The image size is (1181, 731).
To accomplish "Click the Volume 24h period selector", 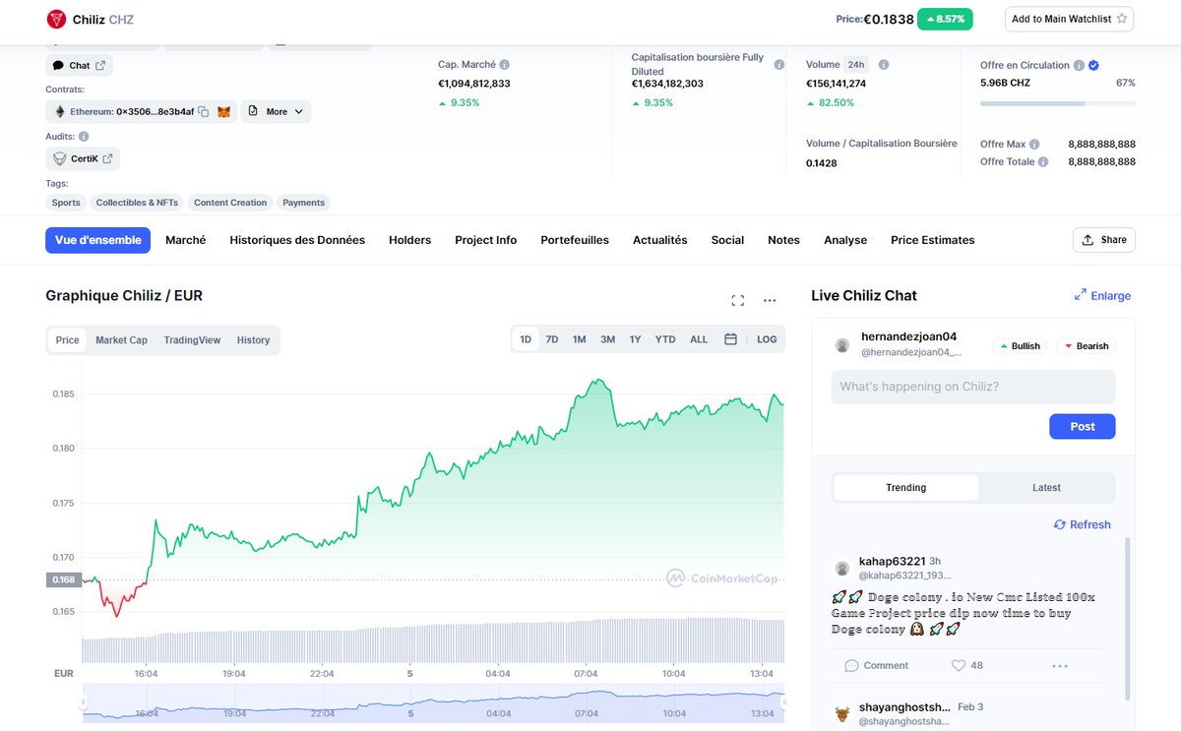I will coord(856,64).
